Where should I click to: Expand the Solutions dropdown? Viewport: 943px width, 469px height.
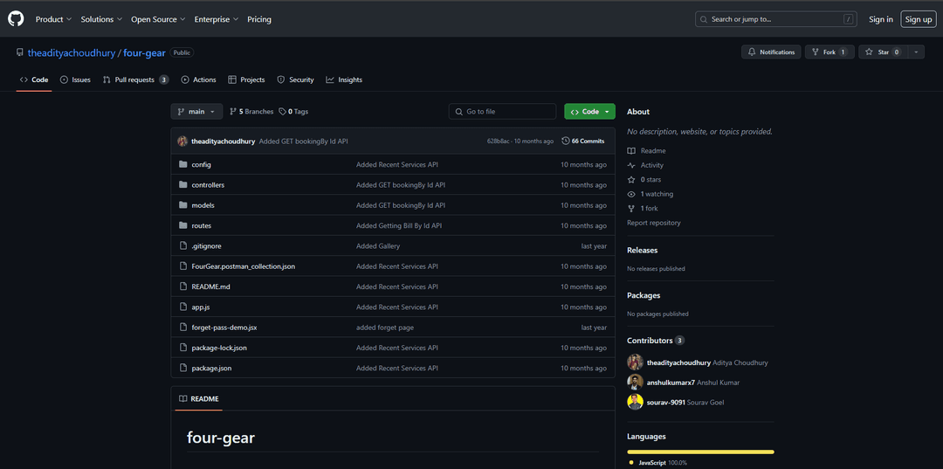tap(101, 19)
